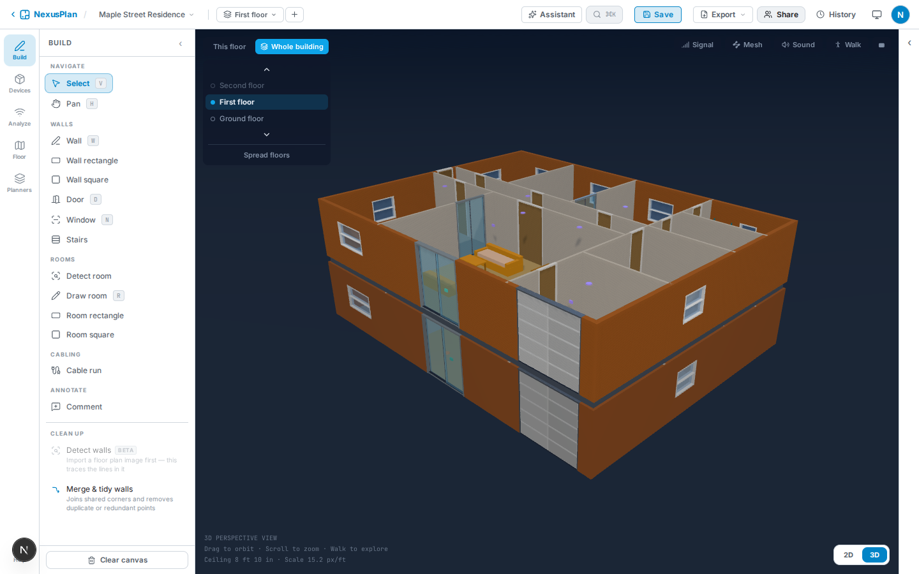
Task: Switch to Whole building view tab
Action: click(292, 47)
